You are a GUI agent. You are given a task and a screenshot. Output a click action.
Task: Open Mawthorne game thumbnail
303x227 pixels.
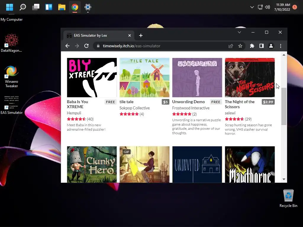click(250, 164)
